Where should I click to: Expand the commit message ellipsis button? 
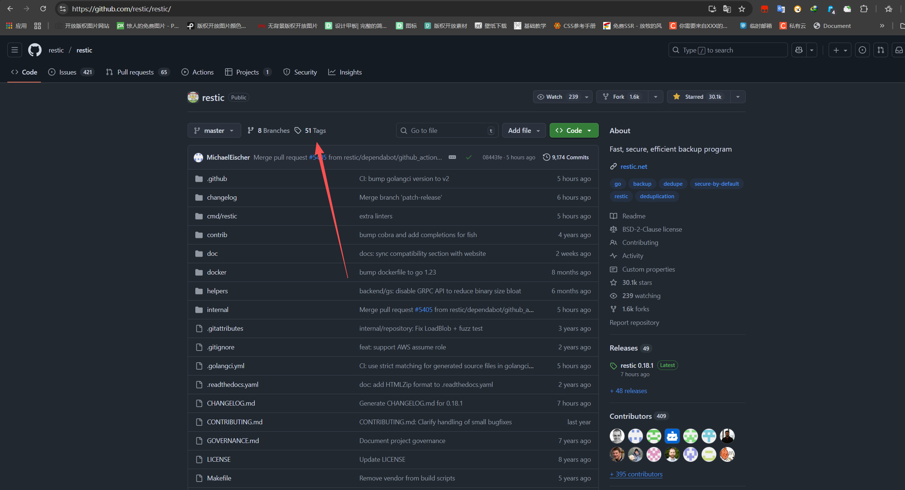(452, 157)
